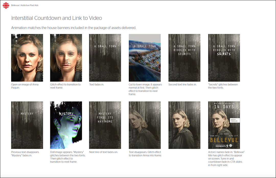Select the solid Anna in forest frame without text
Image resolution: width=276 pixels, height=178 pixels.
point(184,125)
